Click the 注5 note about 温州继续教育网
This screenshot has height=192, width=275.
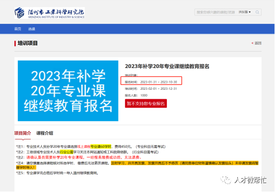point(58,173)
